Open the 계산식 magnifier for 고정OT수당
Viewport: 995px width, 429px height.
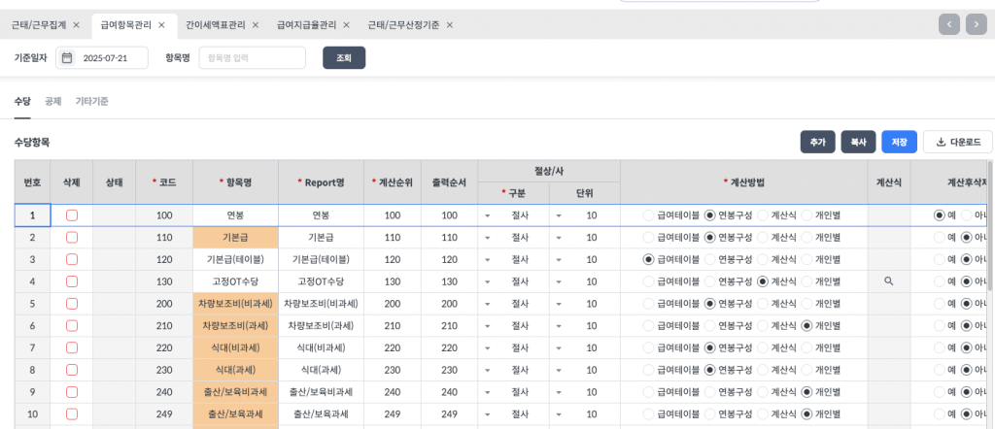click(x=888, y=280)
